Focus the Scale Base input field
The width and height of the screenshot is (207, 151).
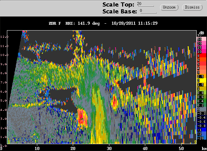[148, 11]
